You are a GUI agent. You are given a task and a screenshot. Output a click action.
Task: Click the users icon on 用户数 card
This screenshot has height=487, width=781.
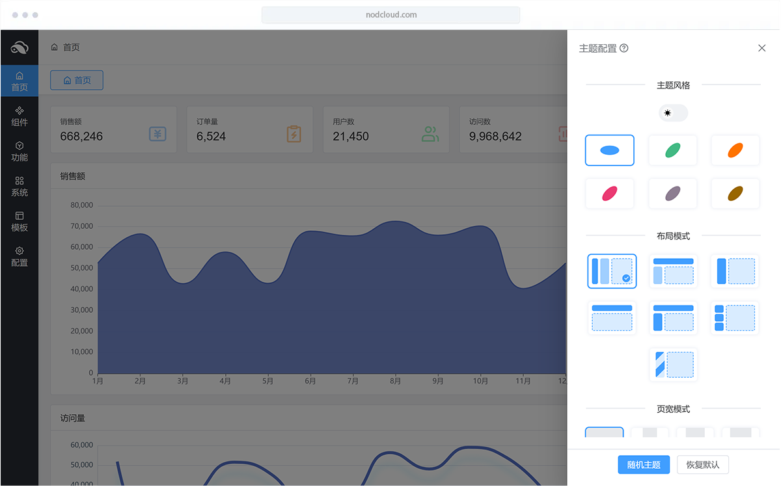[x=430, y=134]
